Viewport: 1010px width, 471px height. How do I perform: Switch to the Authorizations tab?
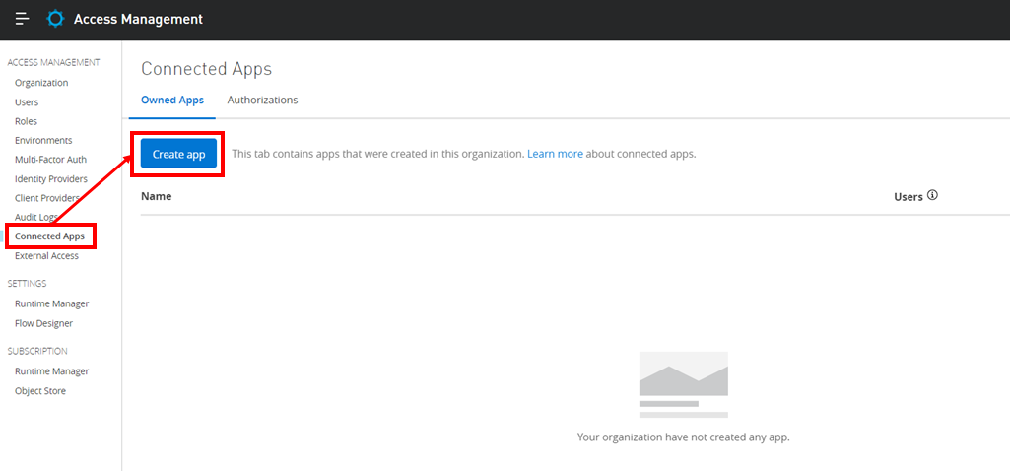click(262, 100)
